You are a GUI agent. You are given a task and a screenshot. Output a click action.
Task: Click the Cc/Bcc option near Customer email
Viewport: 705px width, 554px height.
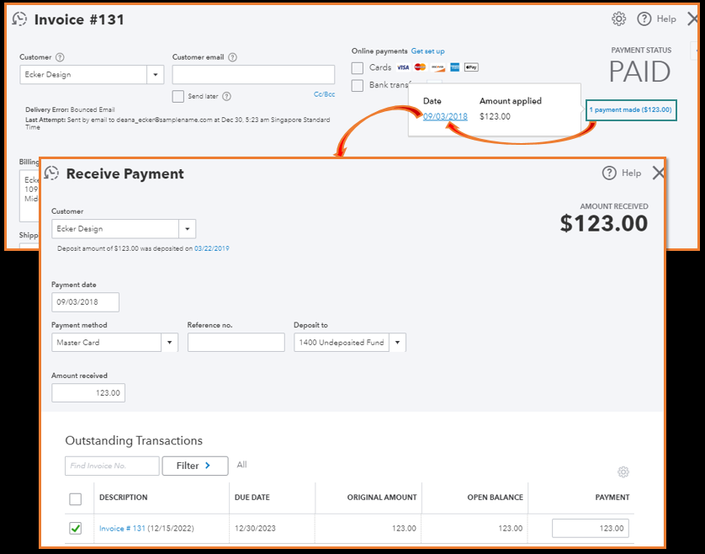[324, 94]
